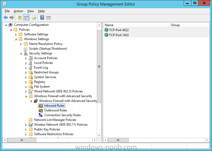Click the Inbound Rules brick wall icon
The height and width of the screenshot is (151, 212).
tap(41, 106)
